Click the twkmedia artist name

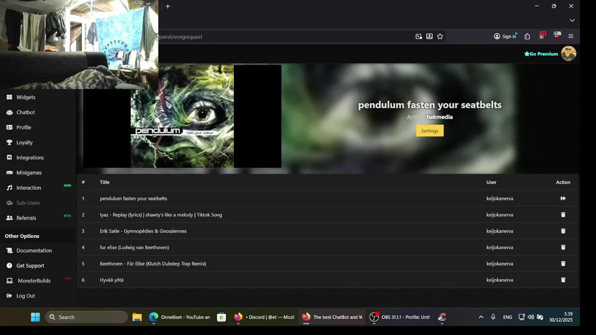tap(440, 117)
